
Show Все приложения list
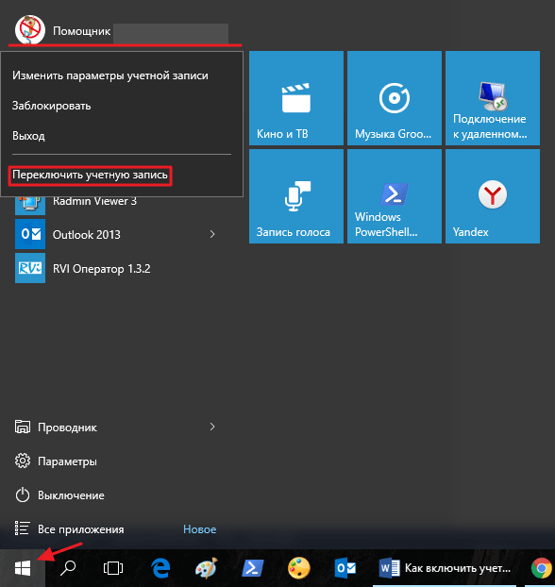81,529
